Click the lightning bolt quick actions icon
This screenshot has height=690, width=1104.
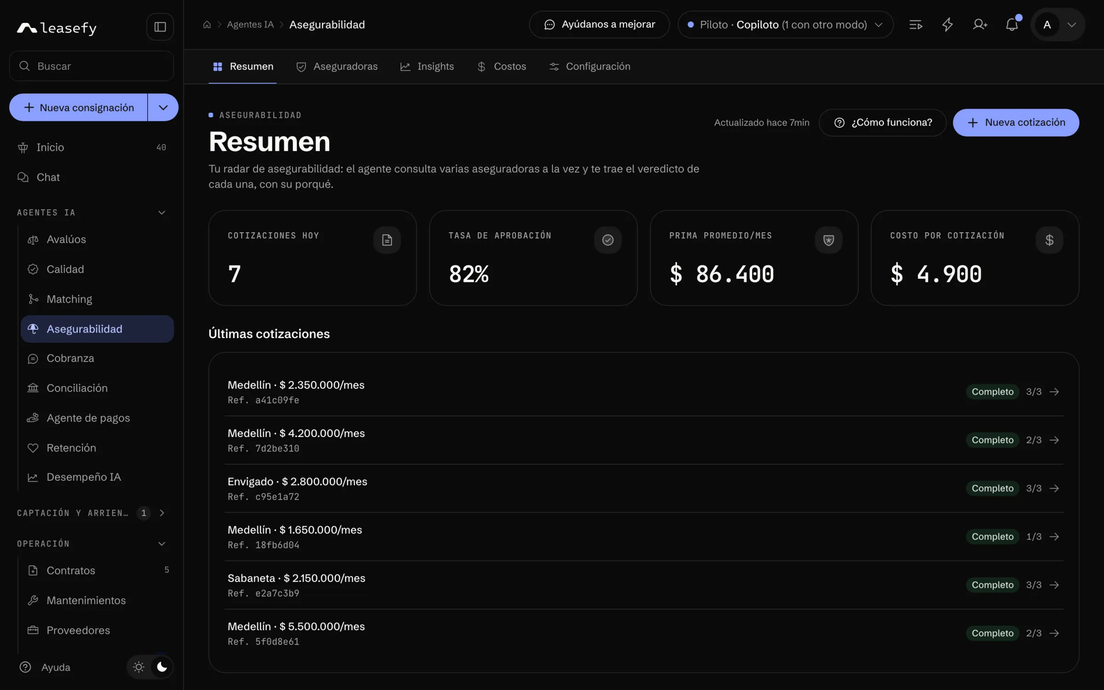pyautogui.click(x=948, y=25)
